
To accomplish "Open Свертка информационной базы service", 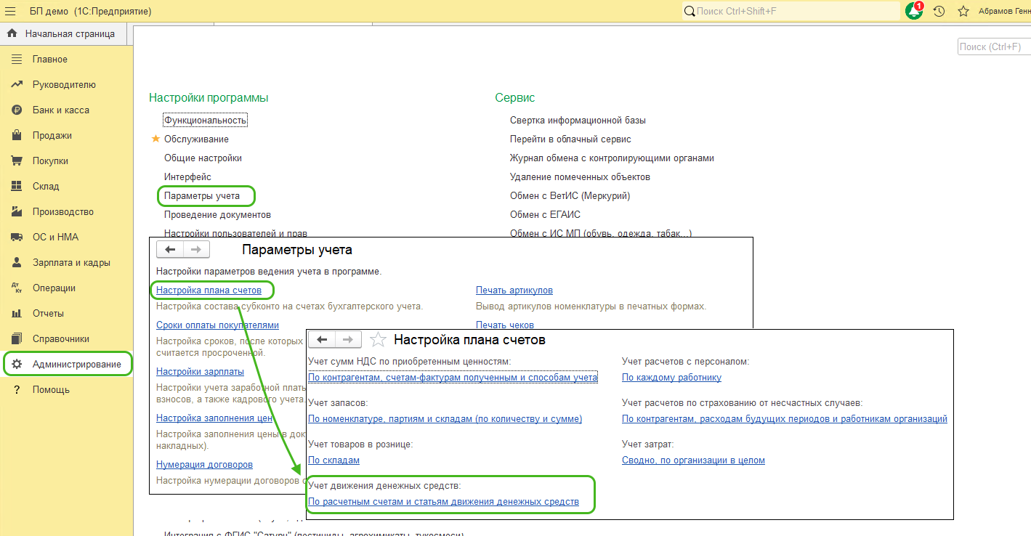I will pyautogui.click(x=578, y=120).
